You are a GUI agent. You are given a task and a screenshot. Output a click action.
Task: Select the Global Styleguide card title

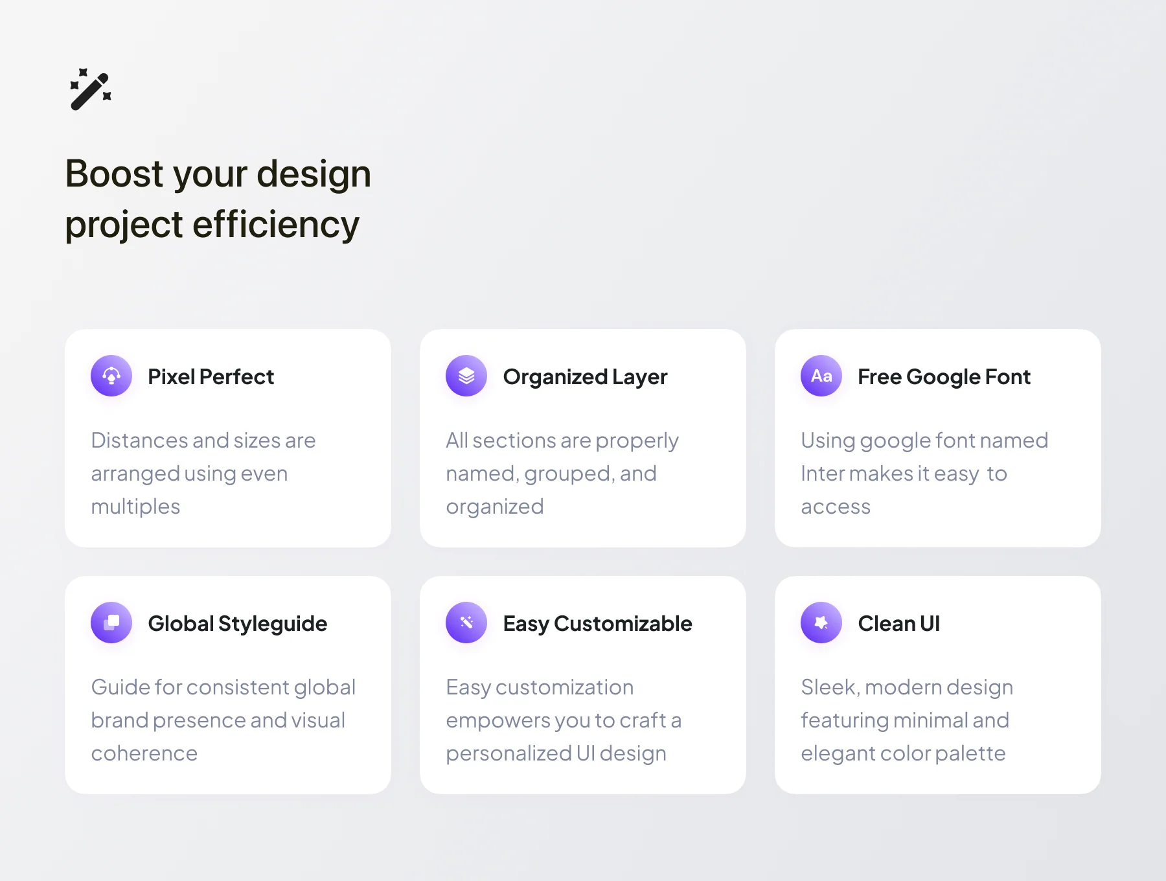[x=238, y=624]
